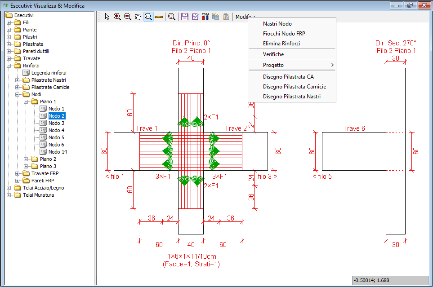
Task: Click the (Facce=1; Strati=1) annotation
Action: (192, 264)
